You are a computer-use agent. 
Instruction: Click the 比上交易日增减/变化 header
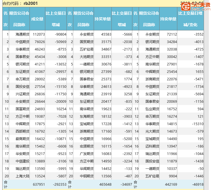[x=190, y=19]
